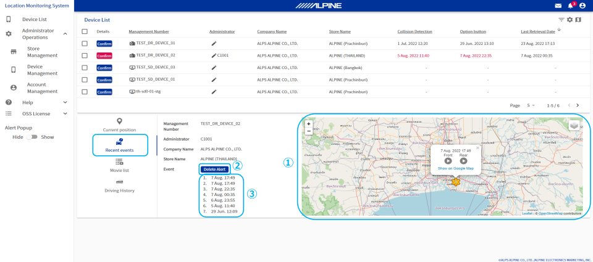
Task: Click Confirm for th-sd0-01-stg
Action: coord(104,92)
